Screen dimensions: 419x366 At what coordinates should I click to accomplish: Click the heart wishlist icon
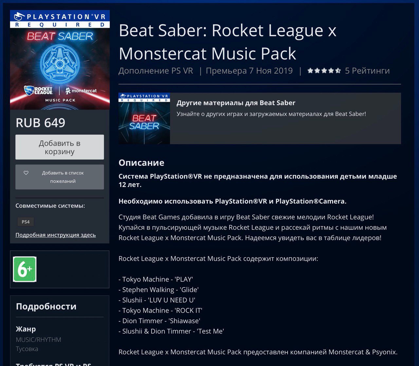pyautogui.click(x=26, y=173)
